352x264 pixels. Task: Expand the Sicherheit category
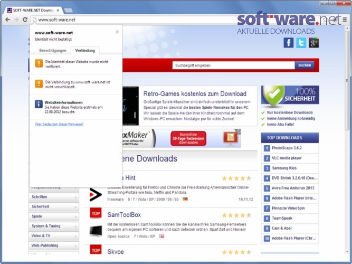pyautogui.click(x=54, y=206)
